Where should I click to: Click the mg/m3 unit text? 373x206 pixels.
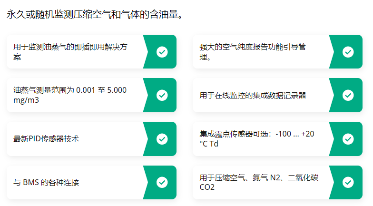click(x=26, y=100)
